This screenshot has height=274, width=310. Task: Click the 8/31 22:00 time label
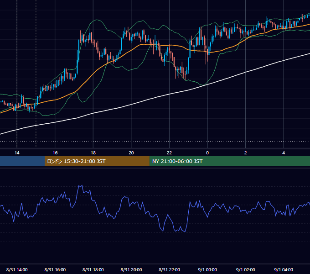click(x=169, y=269)
